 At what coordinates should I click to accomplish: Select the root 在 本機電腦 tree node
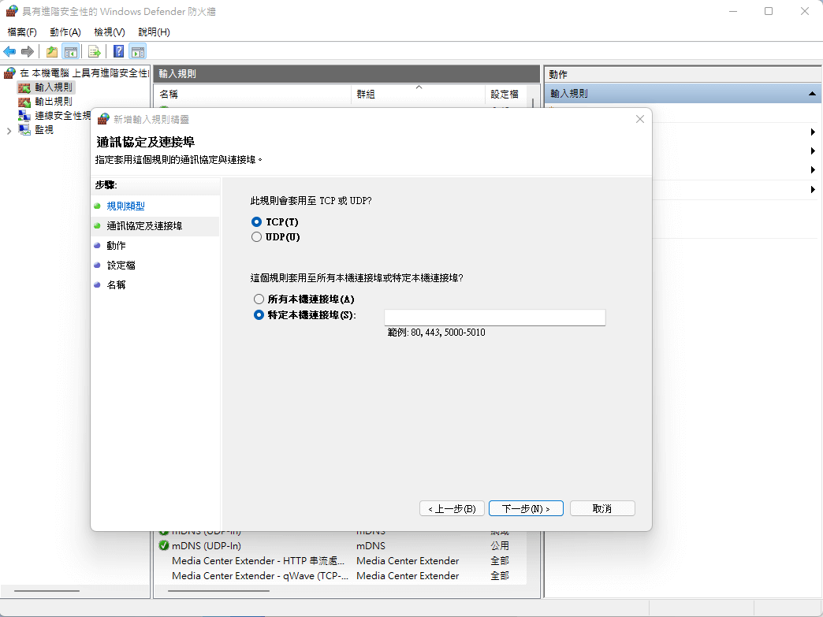tap(84, 73)
